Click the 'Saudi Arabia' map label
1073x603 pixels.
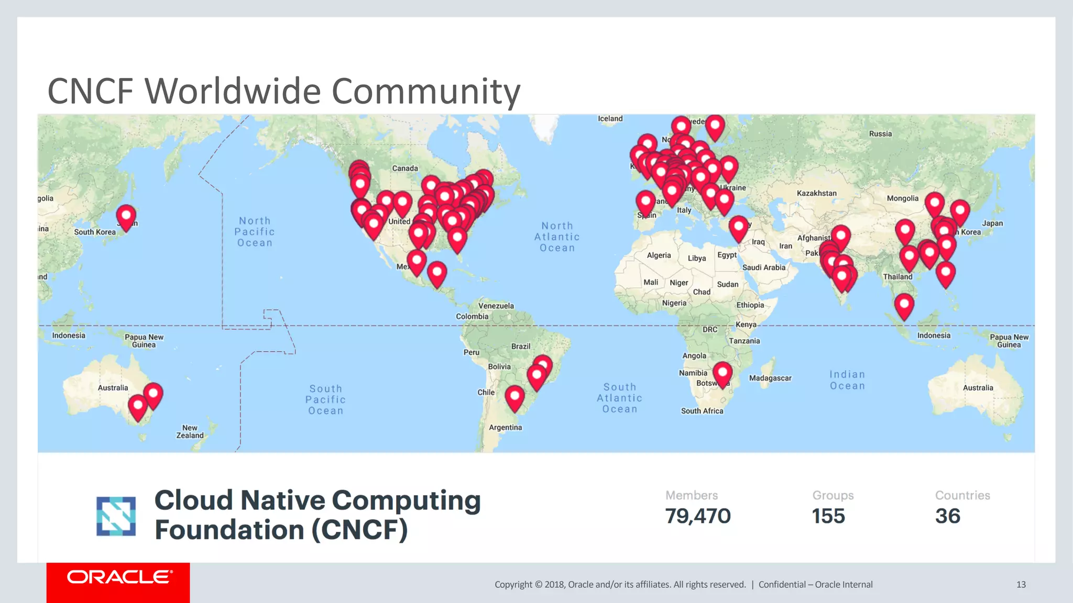(x=764, y=267)
